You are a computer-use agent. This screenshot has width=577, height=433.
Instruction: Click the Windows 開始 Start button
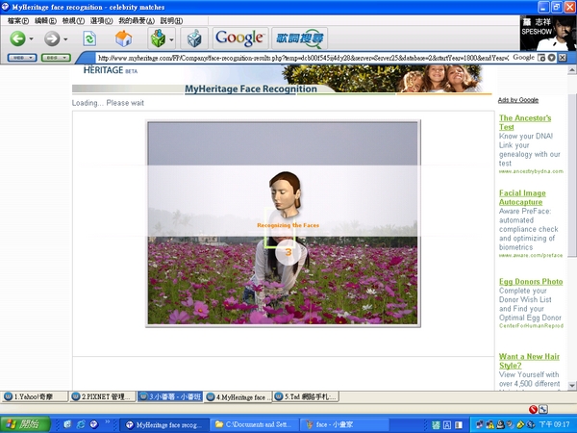pyautogui.click(x=25, y=424)
